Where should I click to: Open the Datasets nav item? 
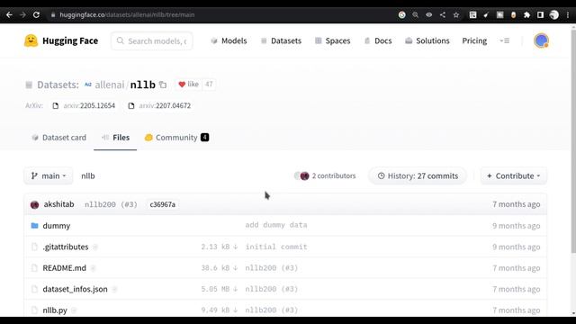tap(281, 40)
